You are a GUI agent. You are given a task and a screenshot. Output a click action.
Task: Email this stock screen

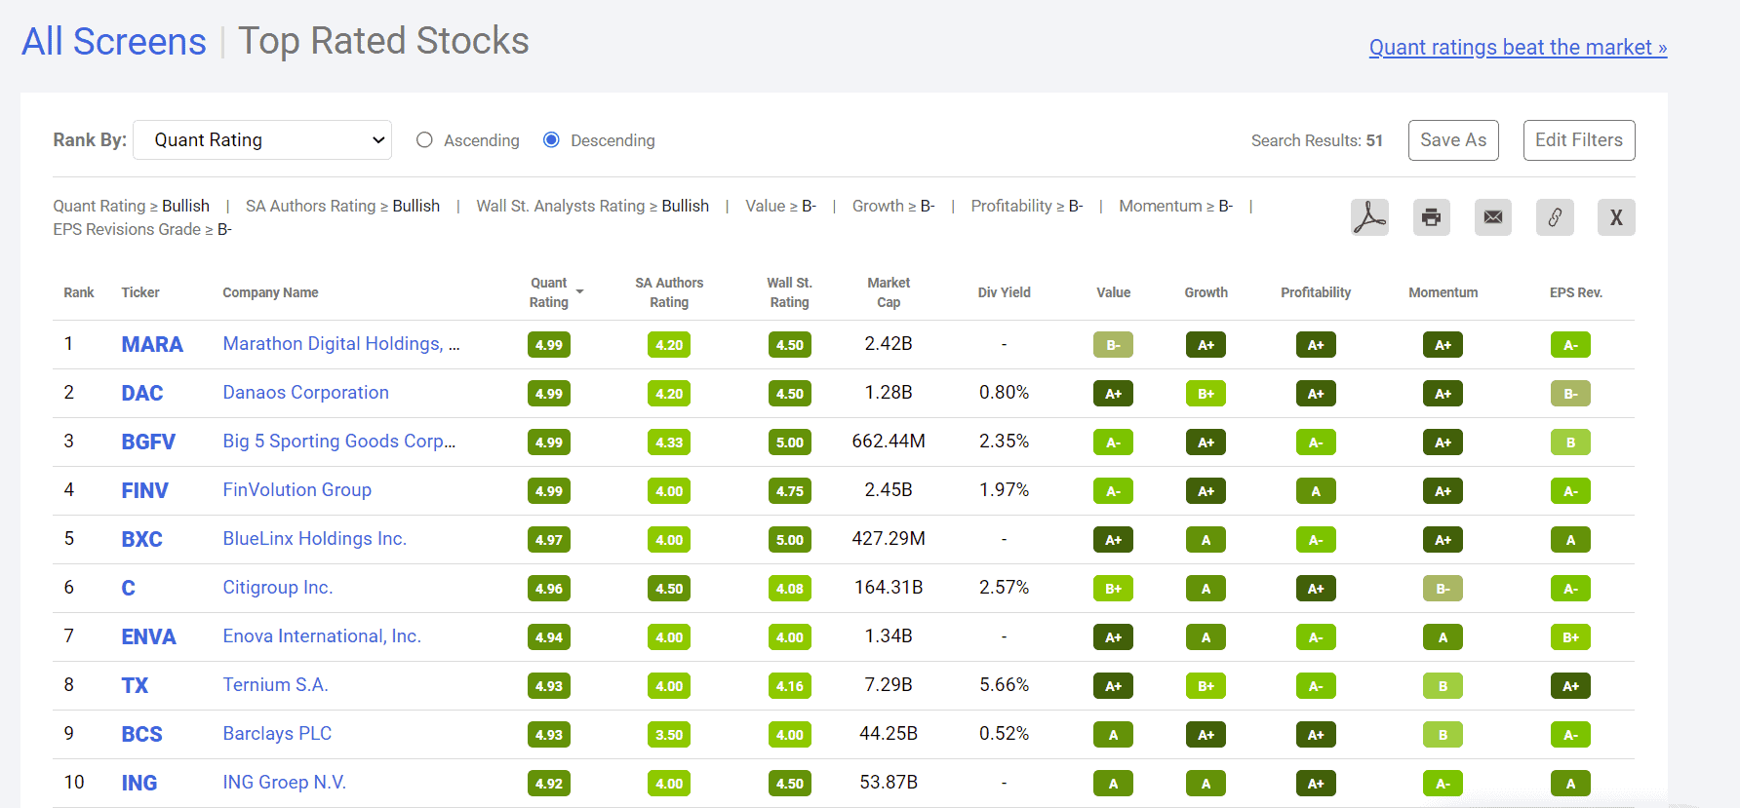coord(1492,217)
